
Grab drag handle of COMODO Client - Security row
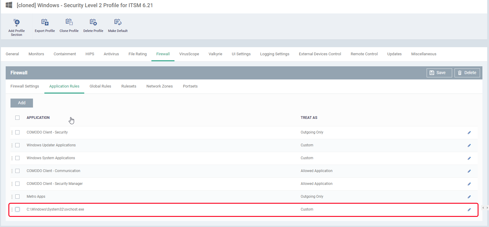(x=12, y=132)
